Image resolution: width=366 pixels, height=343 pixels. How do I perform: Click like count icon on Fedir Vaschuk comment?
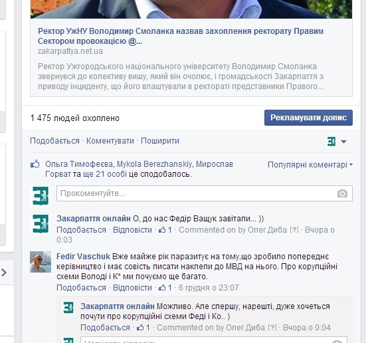coord(162,288)
